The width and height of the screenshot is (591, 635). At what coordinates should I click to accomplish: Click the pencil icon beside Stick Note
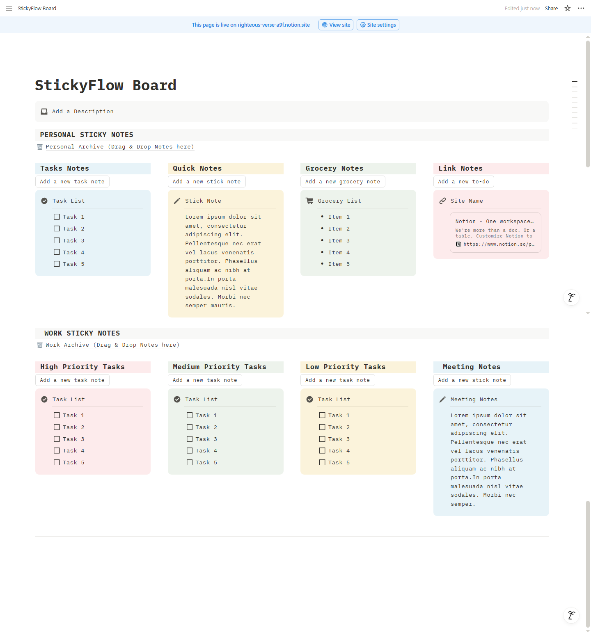point(177,201)
